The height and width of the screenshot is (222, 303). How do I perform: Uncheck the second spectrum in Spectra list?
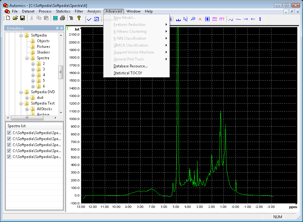coord(9,139)
